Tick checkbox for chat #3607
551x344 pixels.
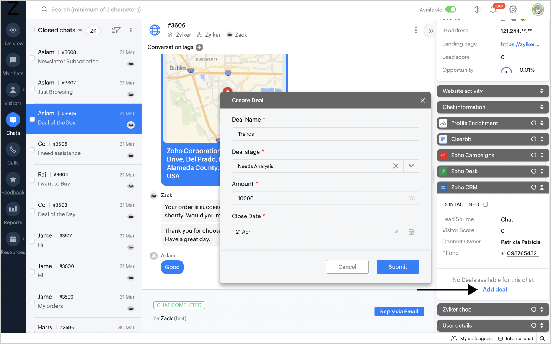click(33, 89)
